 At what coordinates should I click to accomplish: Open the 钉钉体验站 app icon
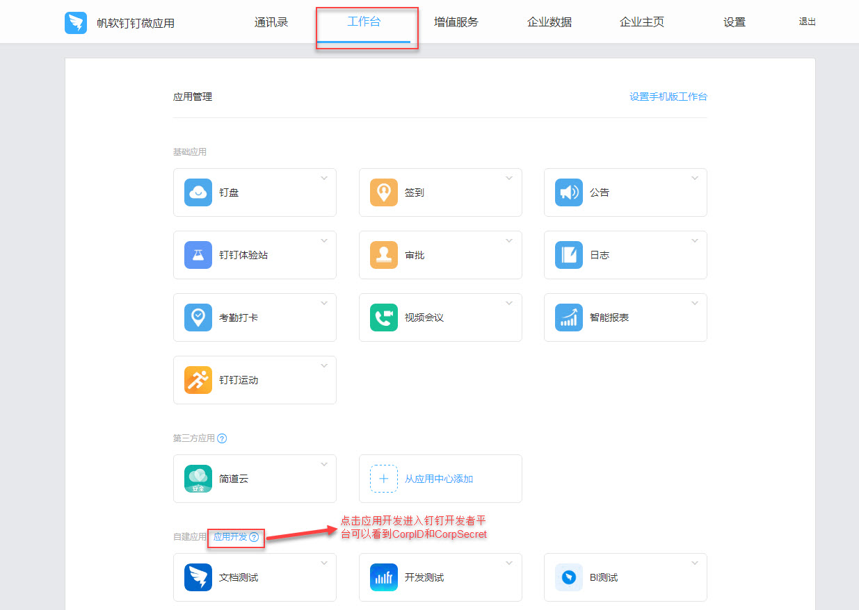coord(198,255)
